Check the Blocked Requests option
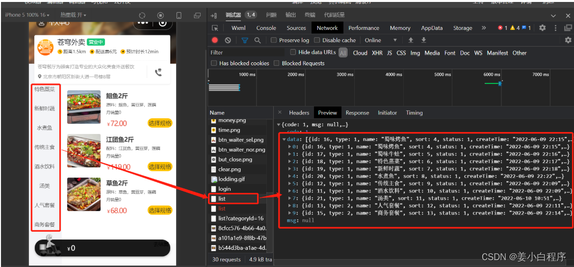 coord(276,63)
